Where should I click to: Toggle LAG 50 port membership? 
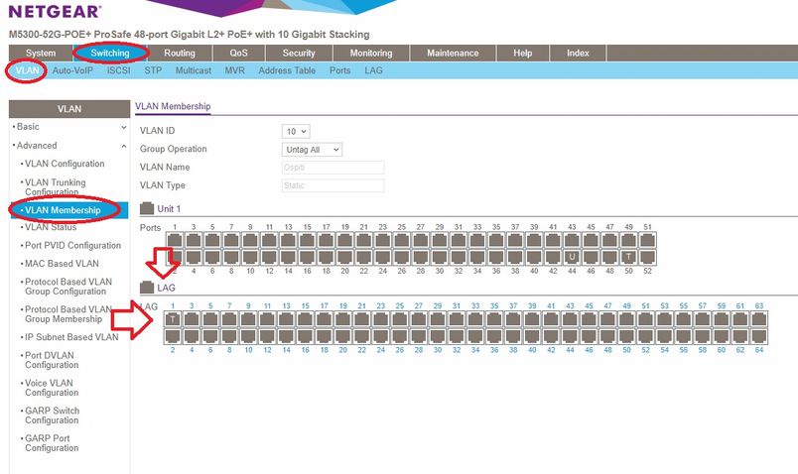pos(626,336)
